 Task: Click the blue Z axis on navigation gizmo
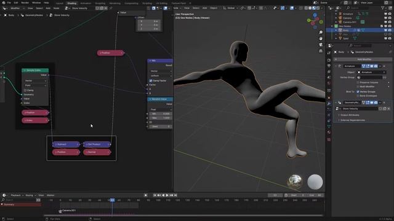315,15
